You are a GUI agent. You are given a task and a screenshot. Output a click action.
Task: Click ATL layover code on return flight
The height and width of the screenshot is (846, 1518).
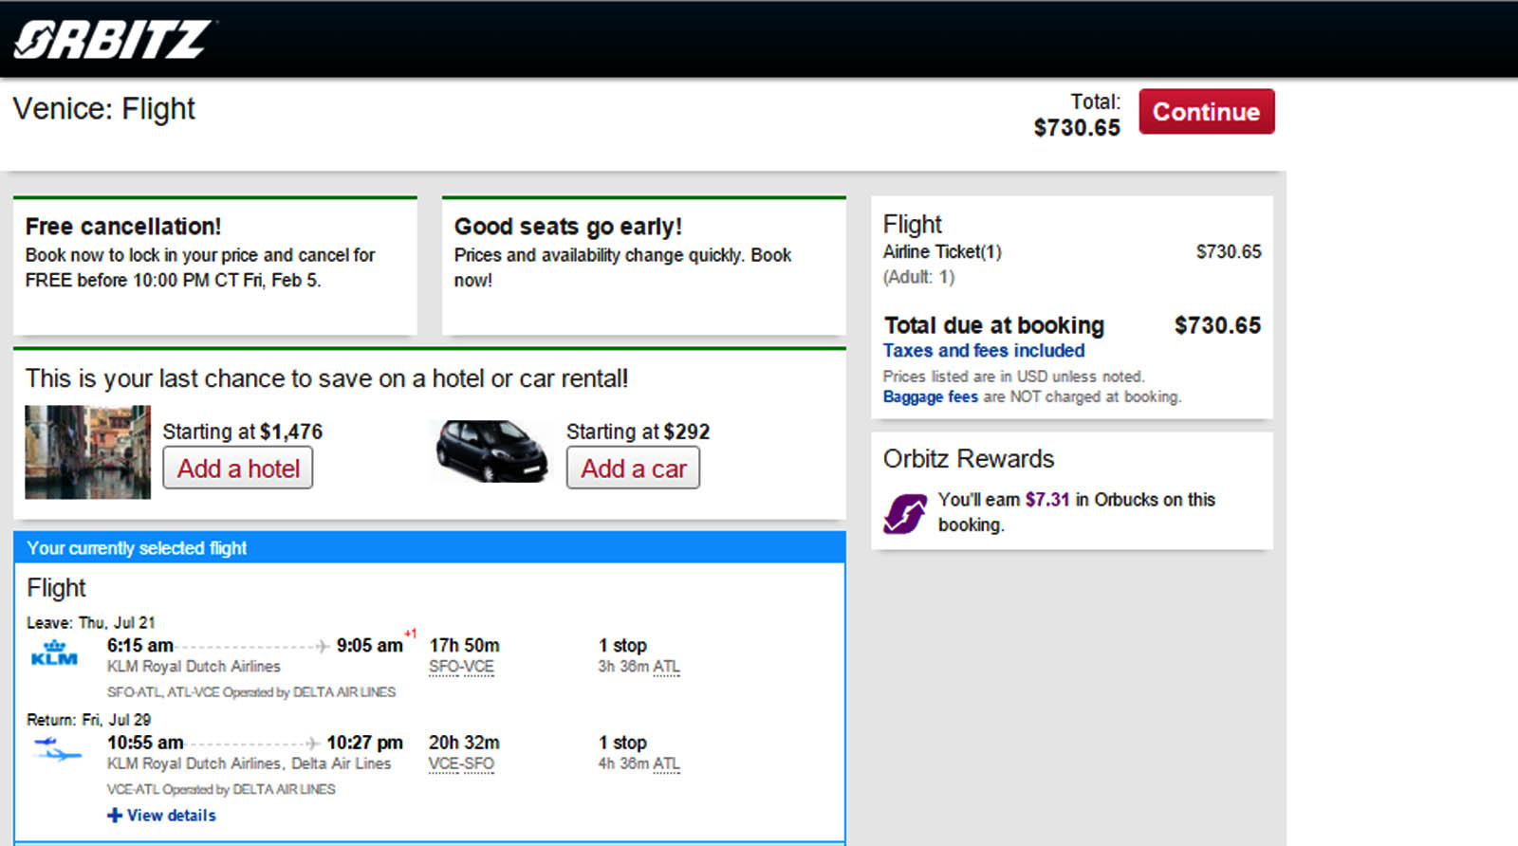(x=666, y=763)
